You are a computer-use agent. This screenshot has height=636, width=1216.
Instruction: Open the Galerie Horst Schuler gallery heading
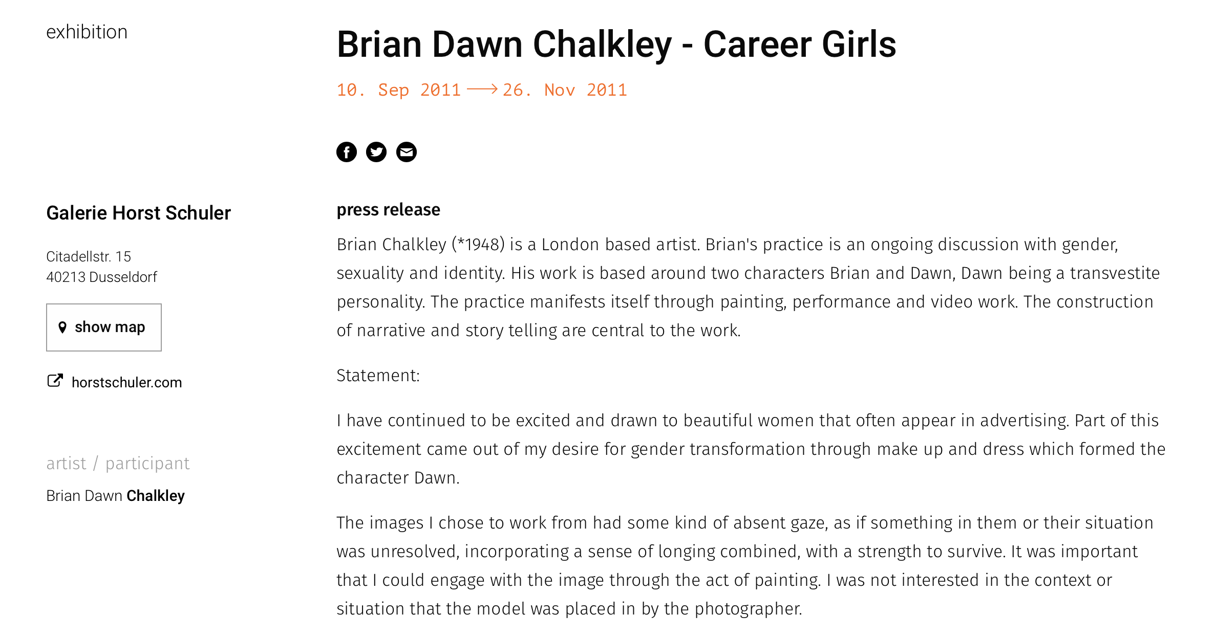point(138,213)
